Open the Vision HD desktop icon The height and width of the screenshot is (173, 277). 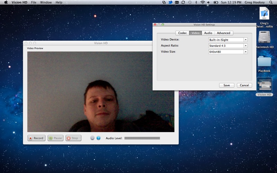pos(264,86)
